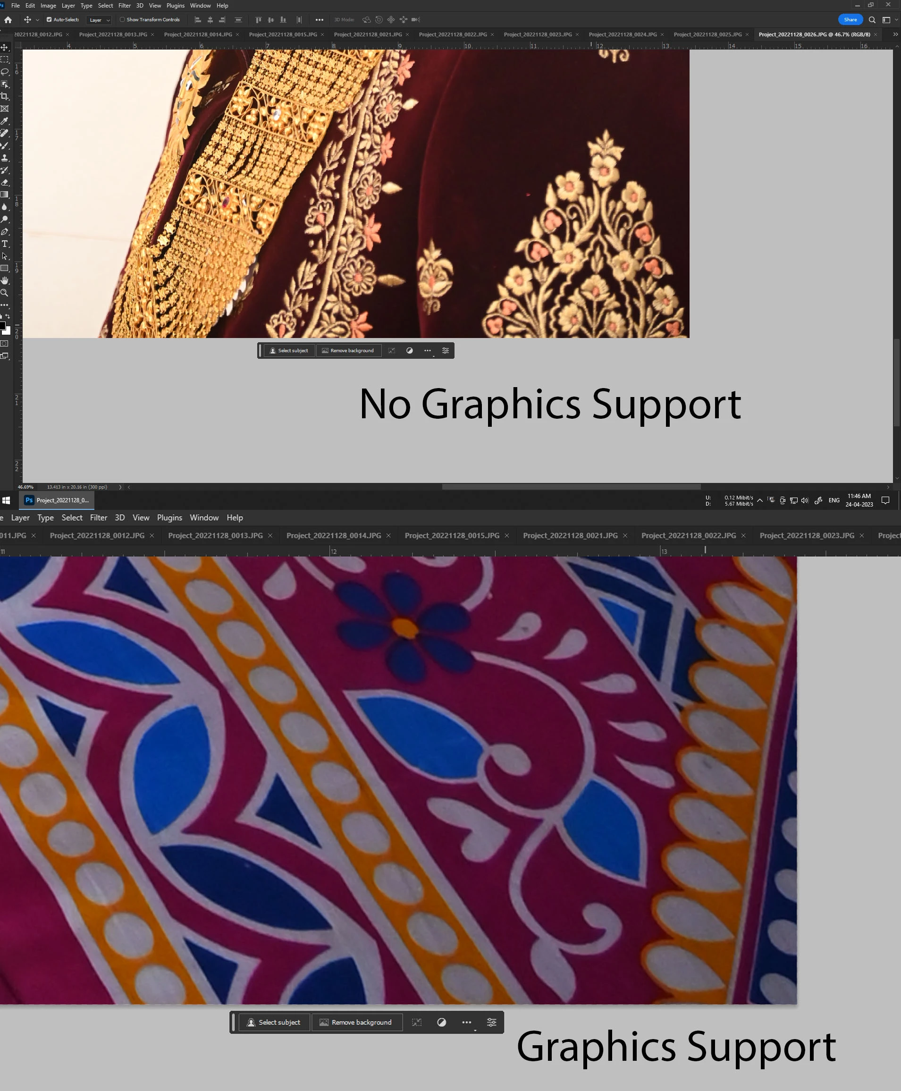Click Remove background in lower contextual bar
Screen dimensions: 901x1091
pos(356,1022)
